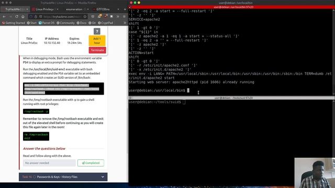Click the terminal window yellow minimize button
The image size is (335, 188).
pos(139,3)
